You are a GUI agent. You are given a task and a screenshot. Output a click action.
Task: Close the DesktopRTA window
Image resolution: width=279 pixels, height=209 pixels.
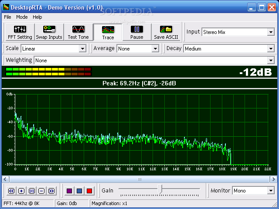[272, 7]
